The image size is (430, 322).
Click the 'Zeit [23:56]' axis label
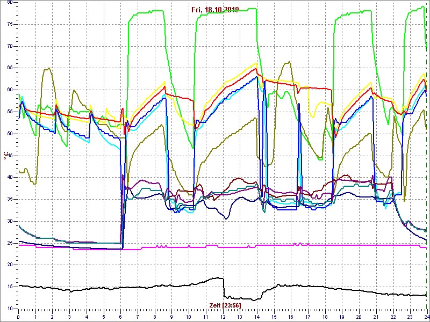[225, 305]
